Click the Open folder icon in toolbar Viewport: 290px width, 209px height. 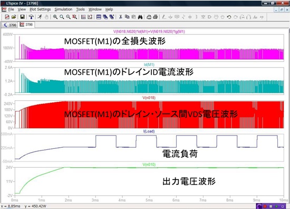(x=14, y=17)
